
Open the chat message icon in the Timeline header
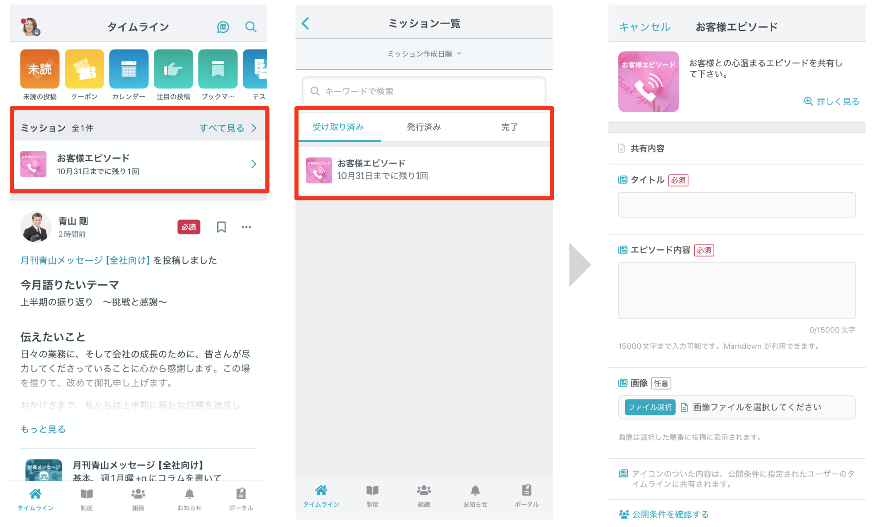click(x=223, y=27)
